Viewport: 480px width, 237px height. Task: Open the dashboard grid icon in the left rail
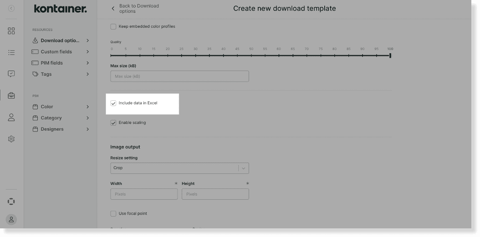tap(11, 31)
